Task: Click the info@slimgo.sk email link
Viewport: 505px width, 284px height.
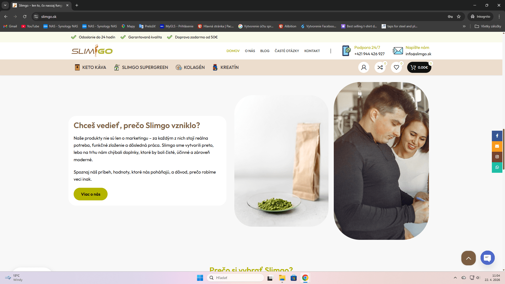Action: pos(418,54)
